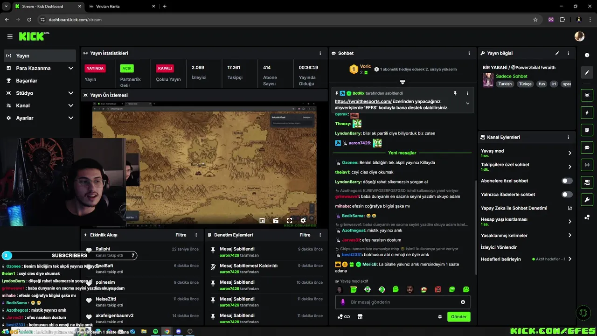This screenshot has height=336, width=597.
Task: Toggle the broadcast signal widget icon
Action: coord(587,165)
